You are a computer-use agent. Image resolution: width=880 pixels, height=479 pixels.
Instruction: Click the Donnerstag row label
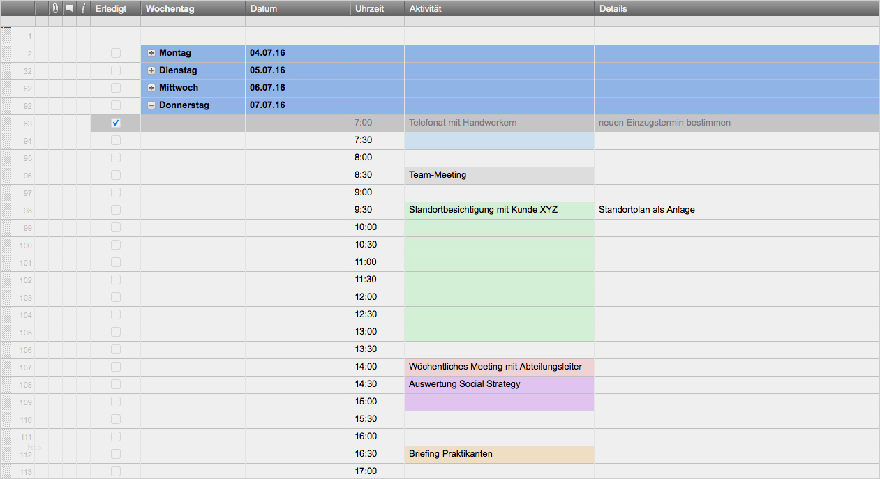184,105
